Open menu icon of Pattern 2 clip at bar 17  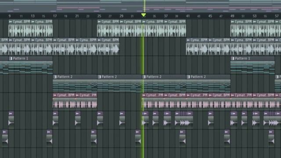coord(55,77)
